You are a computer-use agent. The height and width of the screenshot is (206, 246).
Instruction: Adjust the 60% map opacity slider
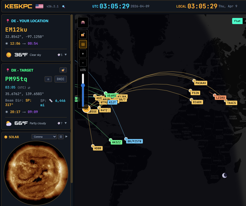[83, 85]
